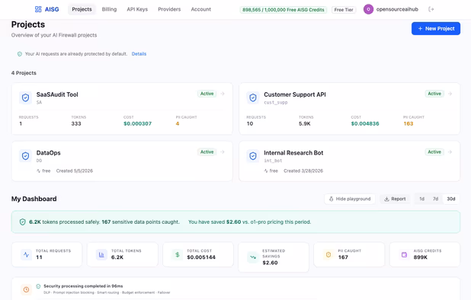Click the Customer Support API Active badge
The image size is (471, 300).
434,94
